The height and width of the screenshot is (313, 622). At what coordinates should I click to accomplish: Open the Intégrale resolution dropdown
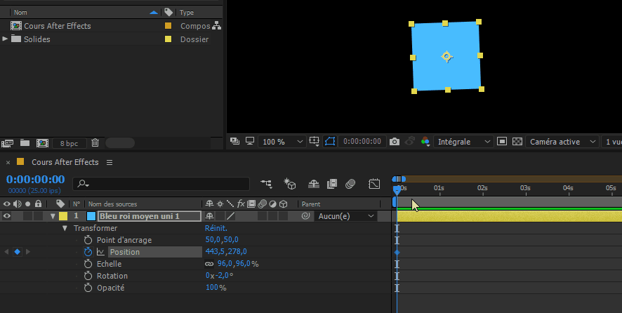463,142
